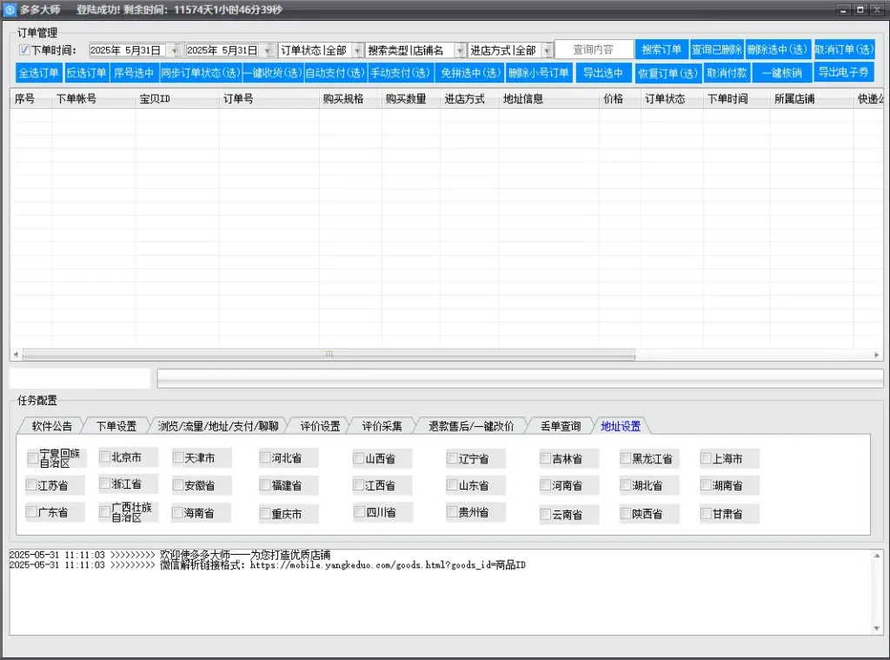890x660 pixels.
Task: Click the log panel scroll down arrow
Action: (877, 628)
